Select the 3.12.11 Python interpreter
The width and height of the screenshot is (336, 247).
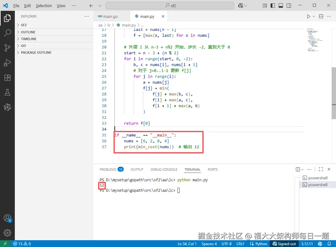coord(307,244)
